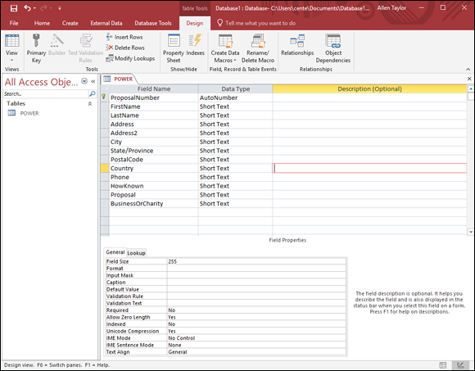This screenshot has width=475, height=371.
Task: Open Create Data Macros dropdown
Action: pos(225,48)
